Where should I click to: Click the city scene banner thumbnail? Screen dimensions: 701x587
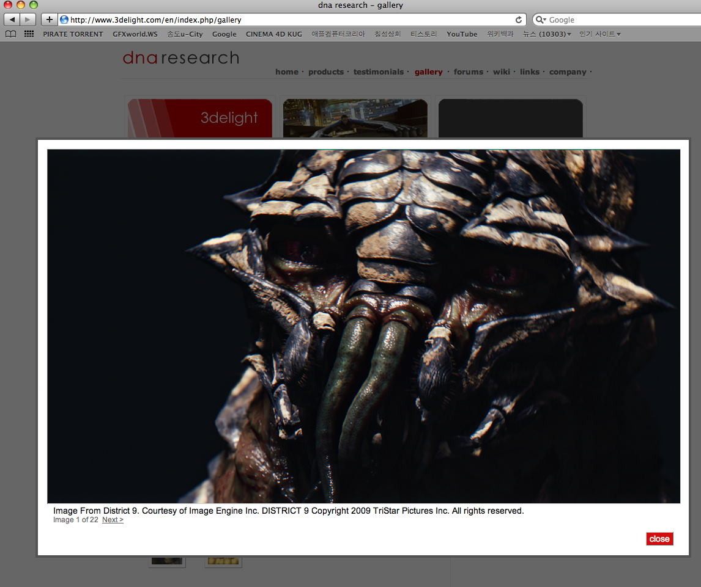[x=355, y=118]
